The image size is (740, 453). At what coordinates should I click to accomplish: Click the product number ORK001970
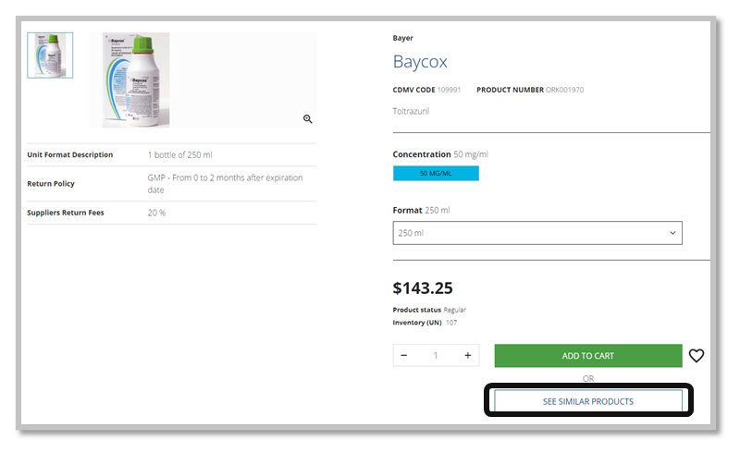(564, 90)
